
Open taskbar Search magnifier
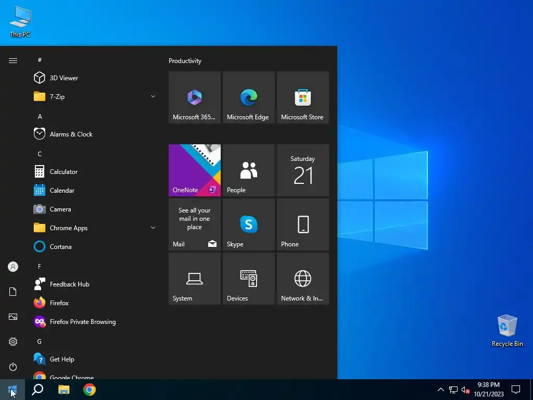click(37, 390)
